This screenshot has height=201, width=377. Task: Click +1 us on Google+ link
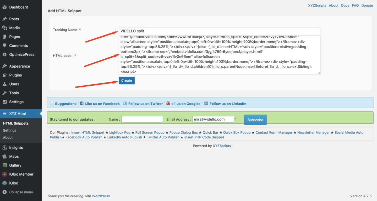186,104
